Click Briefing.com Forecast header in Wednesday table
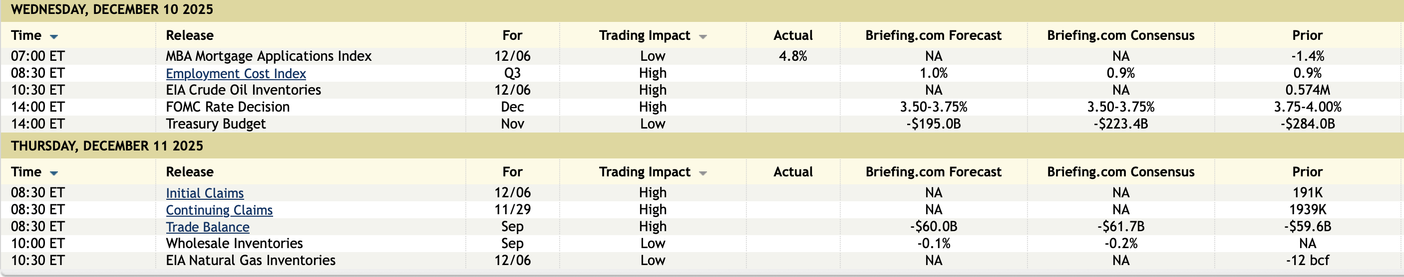Image resolution: width=1404 pixels, height=277 pixels. 933,35
